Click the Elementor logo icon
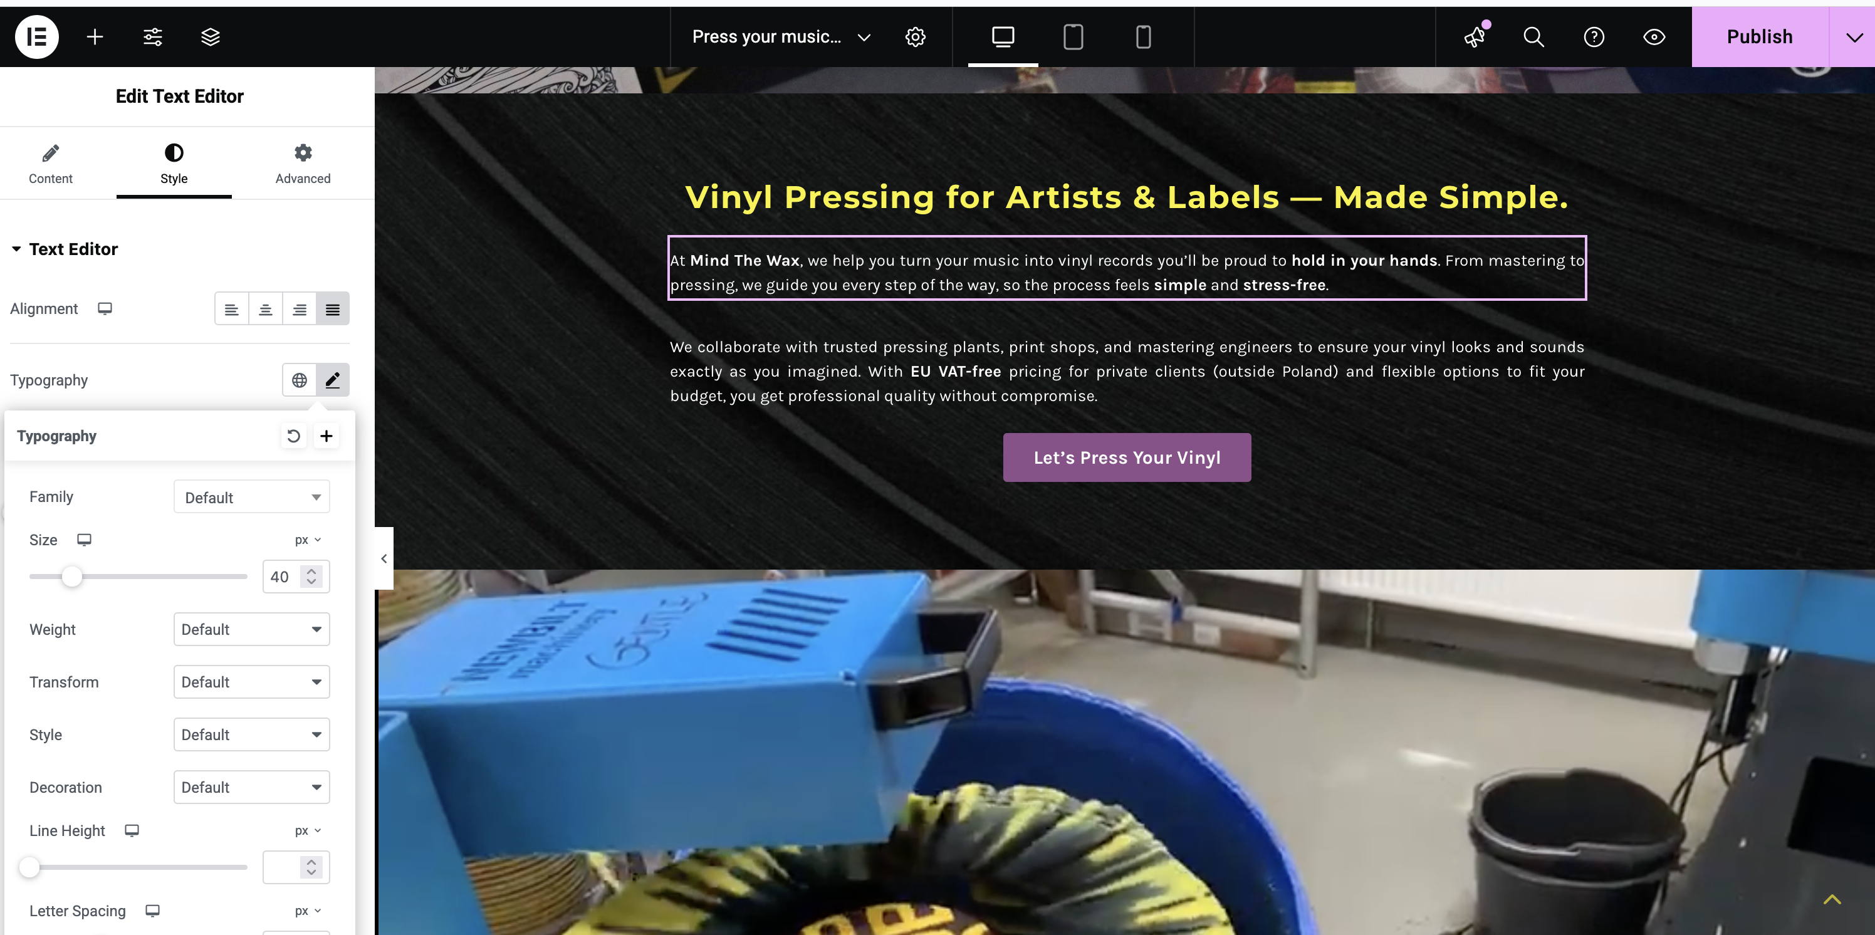The height and width of the screenshot is (935, 1875). tap(36, 36)
